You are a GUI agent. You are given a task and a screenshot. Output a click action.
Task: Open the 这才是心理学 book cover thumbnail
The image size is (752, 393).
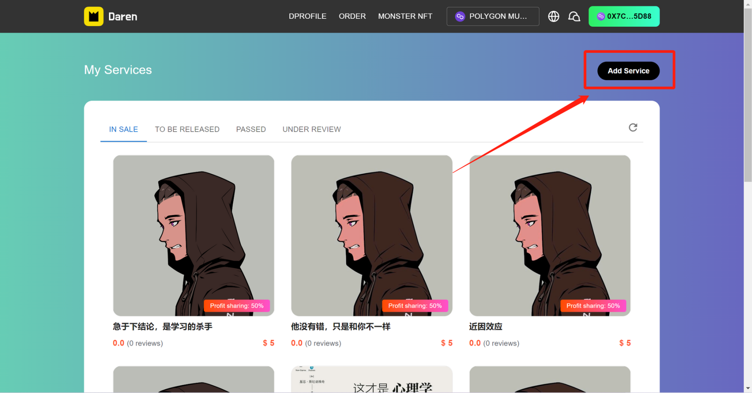(371, 379)
